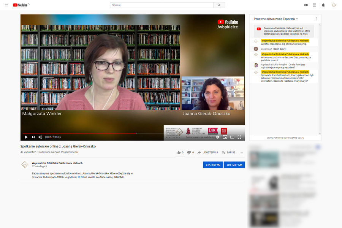Enter full screen mode
The image size is (342, 228).
click(x=239, y=137)
